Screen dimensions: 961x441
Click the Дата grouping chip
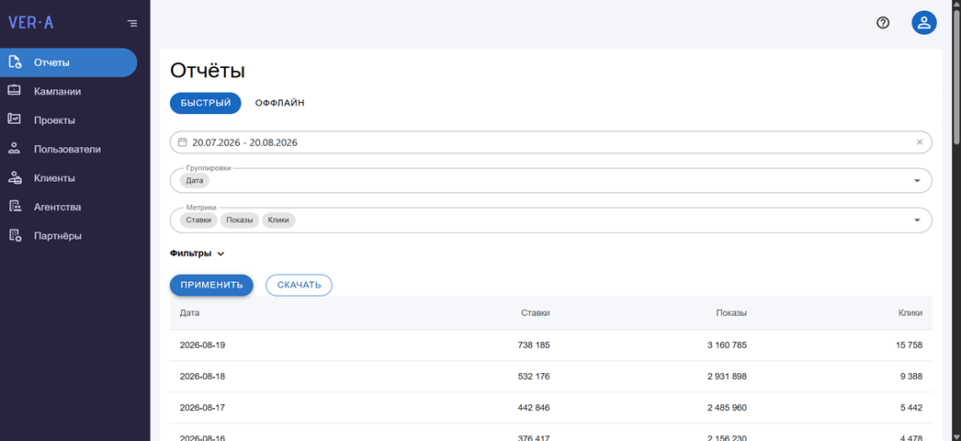coord(194,181)
